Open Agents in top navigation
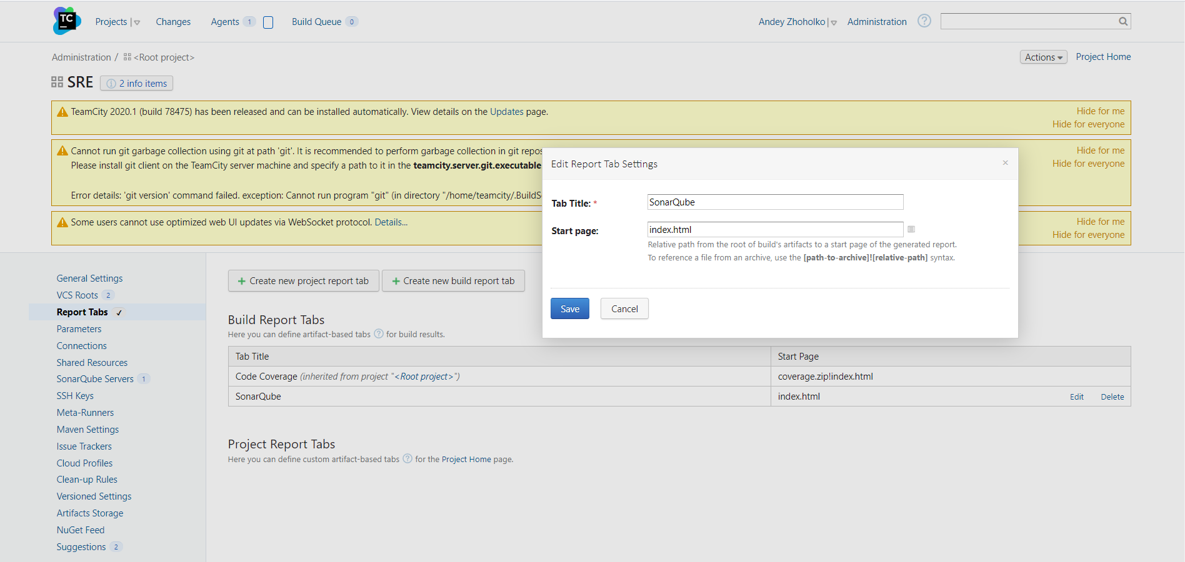 pyautogui.click(x=225, y=22)
